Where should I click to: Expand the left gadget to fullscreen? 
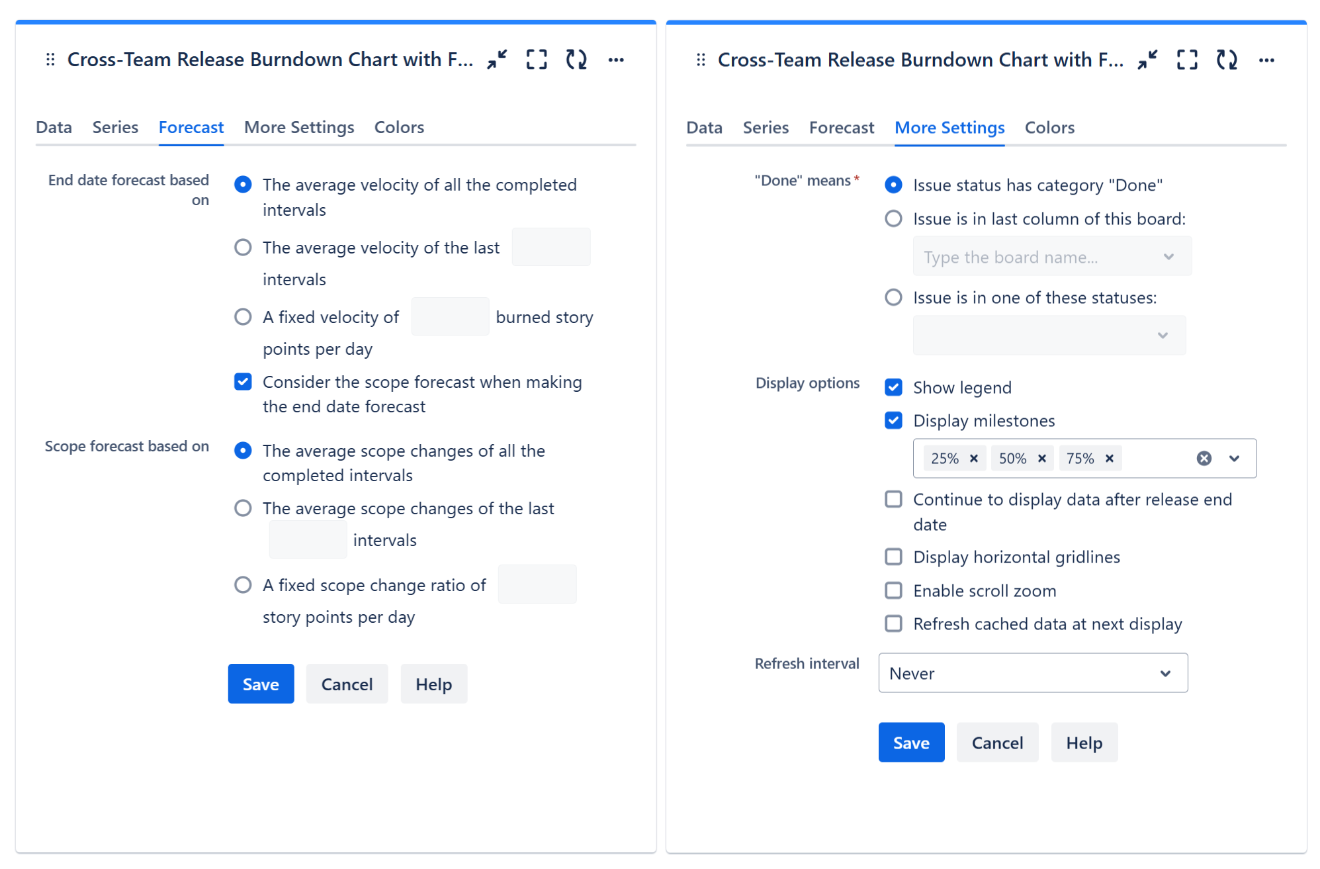click(537, 59)
